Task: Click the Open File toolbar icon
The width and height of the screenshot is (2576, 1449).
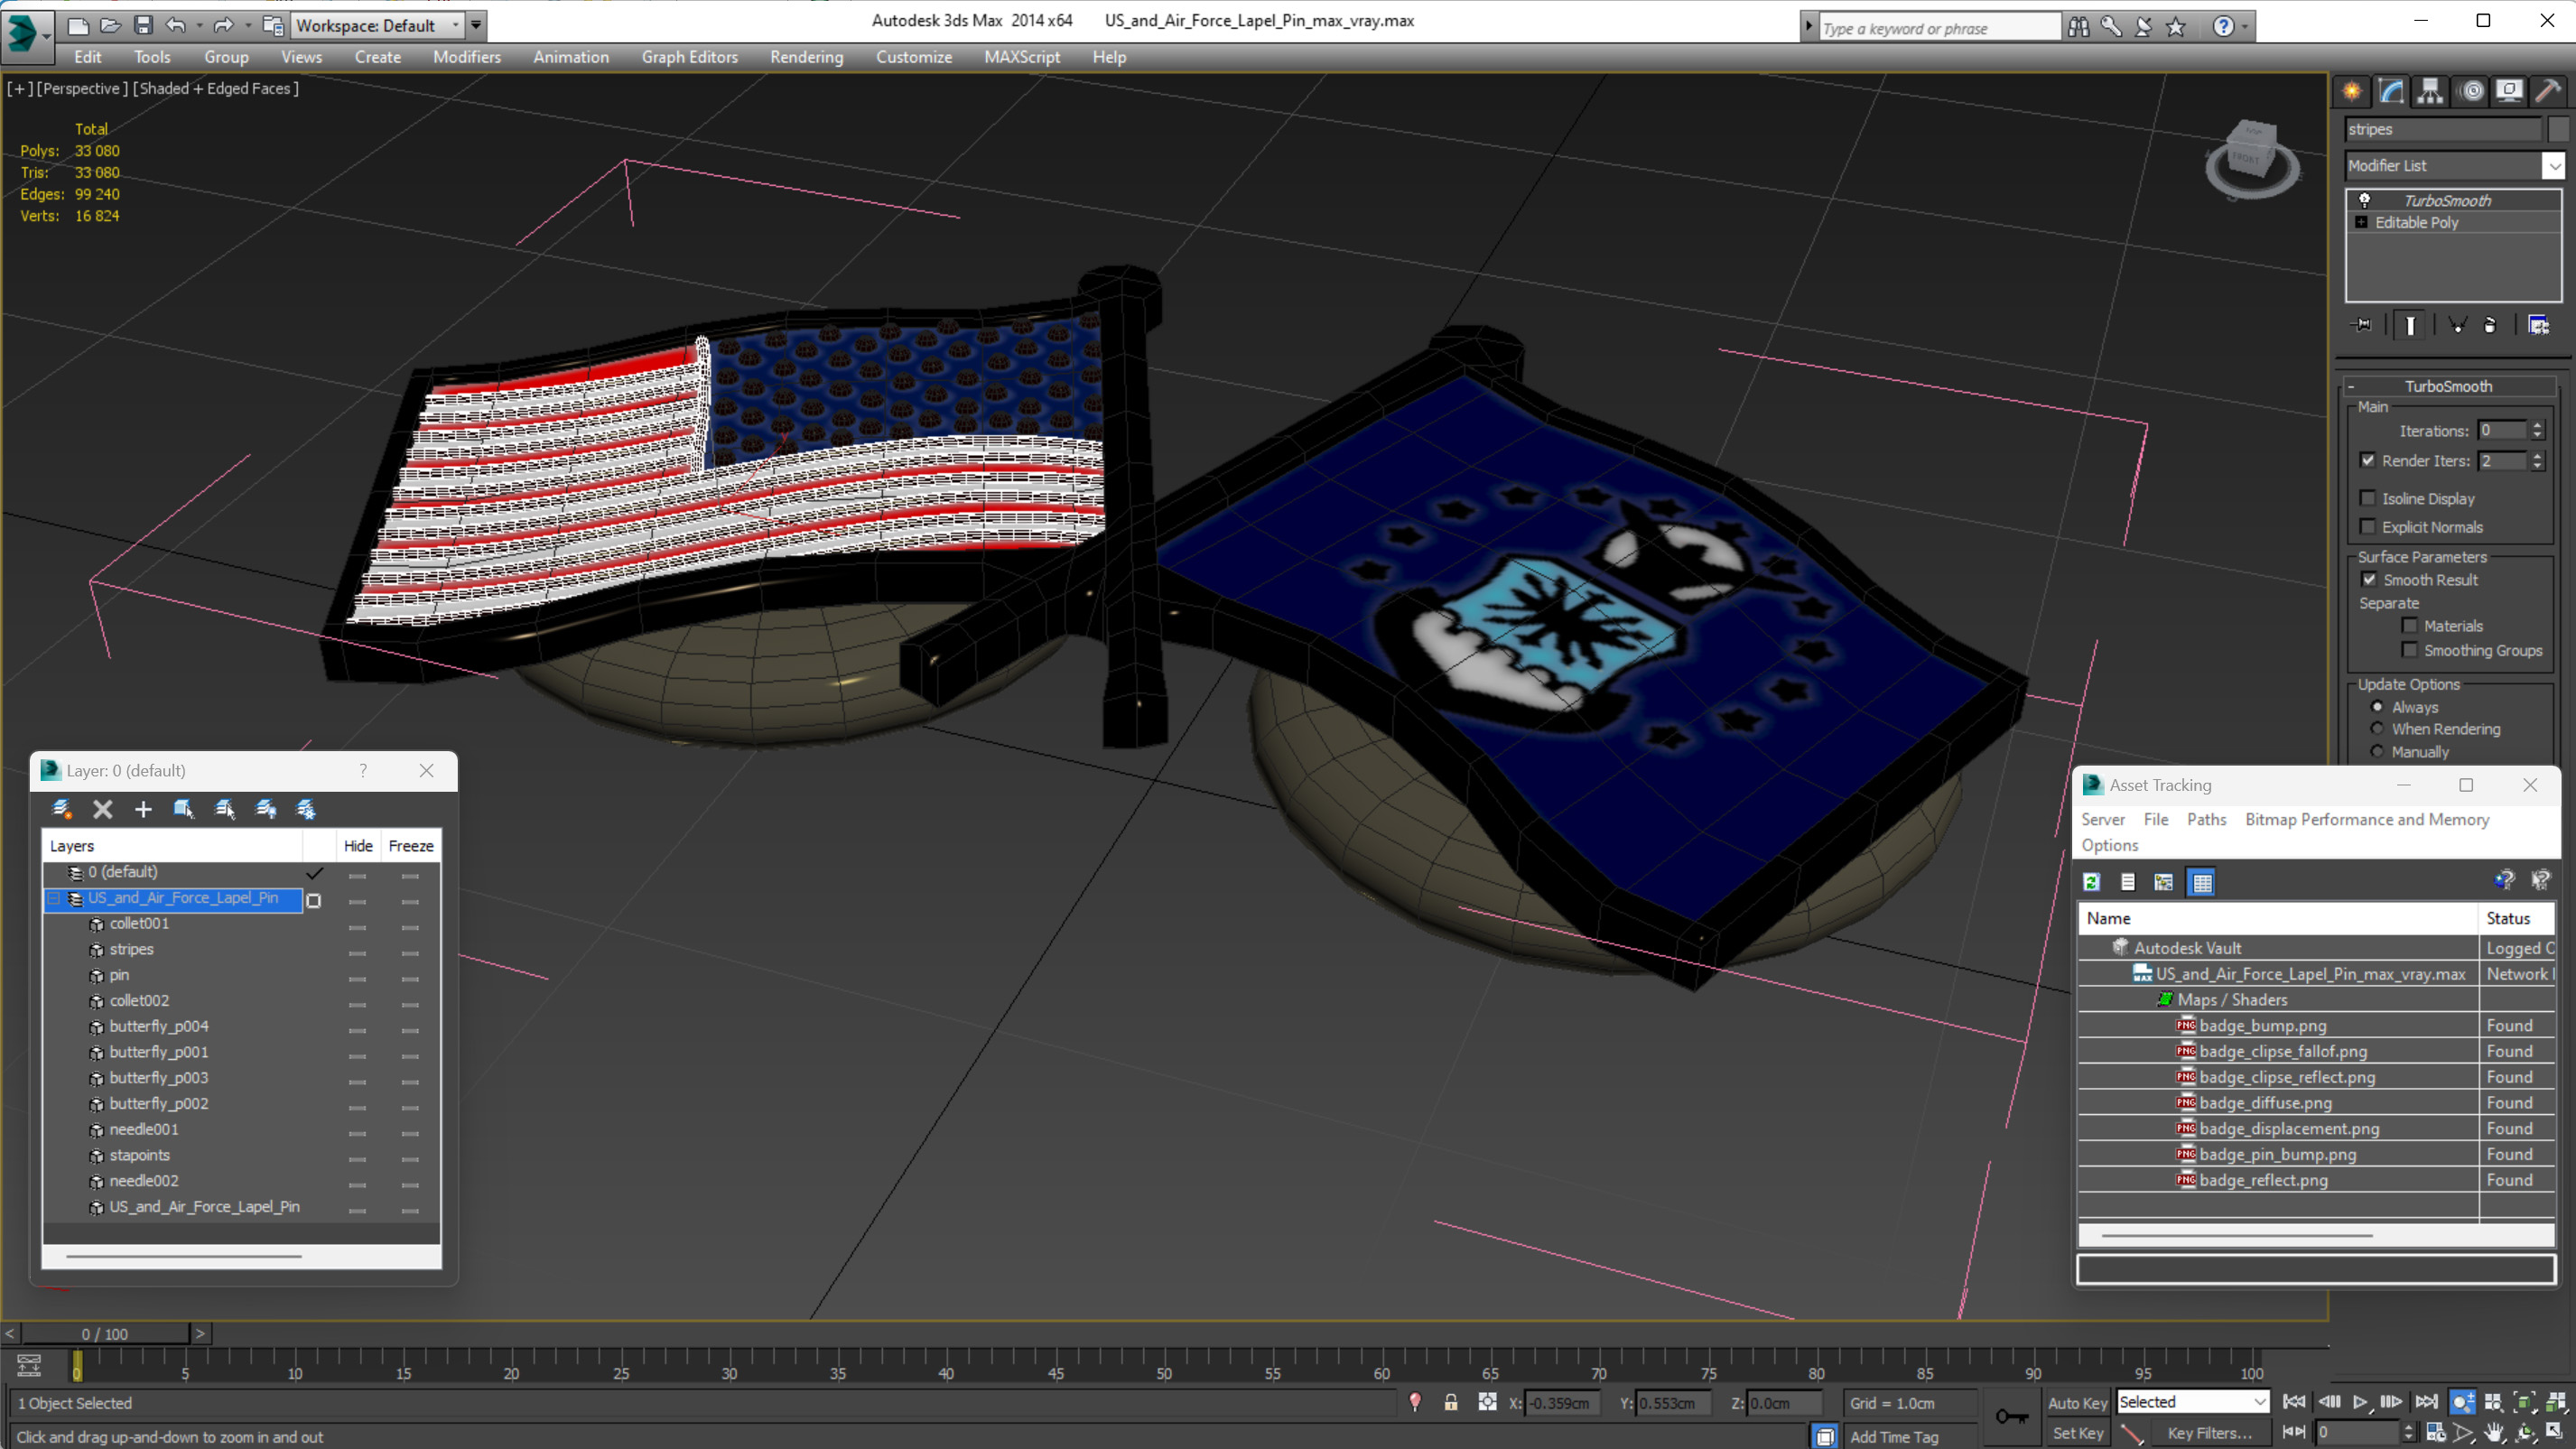Action: pyautogui.click(x=111, y=25)
